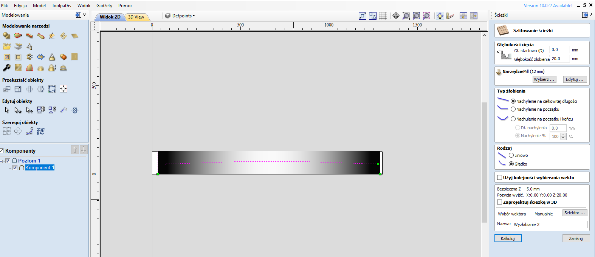Adjust the Nachylenie % spinner arrows
The width and height of the screenshot is (595, 257).
pos(563,136)
